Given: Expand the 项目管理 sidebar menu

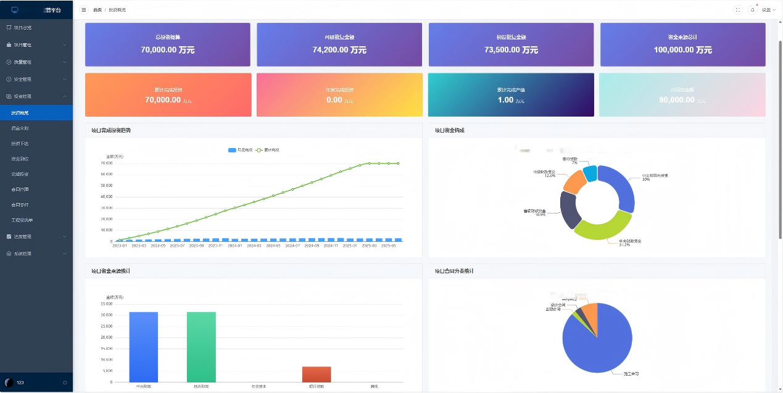Looking at the screenshot, I should tap(36, 45).
